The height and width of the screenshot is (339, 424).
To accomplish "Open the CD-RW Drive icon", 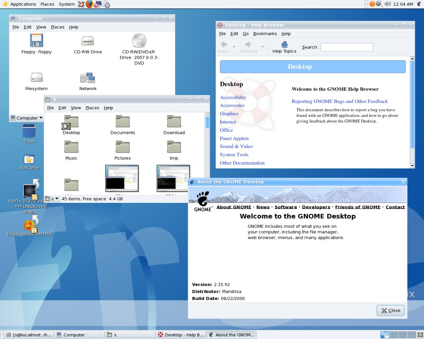I will (x=88, y=41).
